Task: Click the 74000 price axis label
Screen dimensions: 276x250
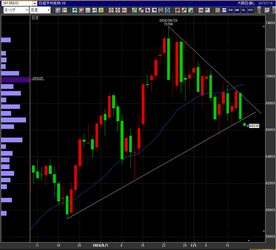Action: tap(270, 23)
